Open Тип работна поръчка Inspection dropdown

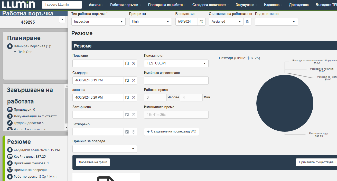pyautogui.click(x=98, y=22)
